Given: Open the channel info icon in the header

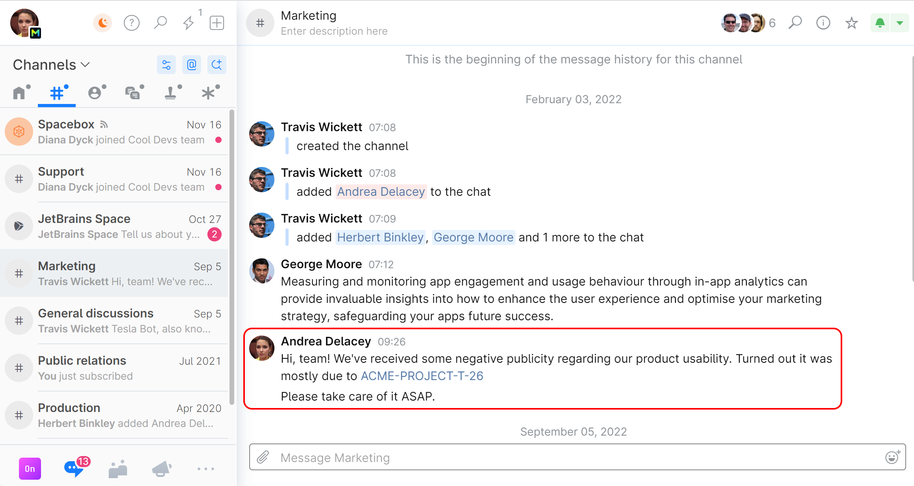Looking at the screenshot, I should tap(823, 23).
